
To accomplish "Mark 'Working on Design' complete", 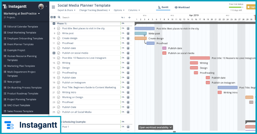I will (x=59, y=97).
